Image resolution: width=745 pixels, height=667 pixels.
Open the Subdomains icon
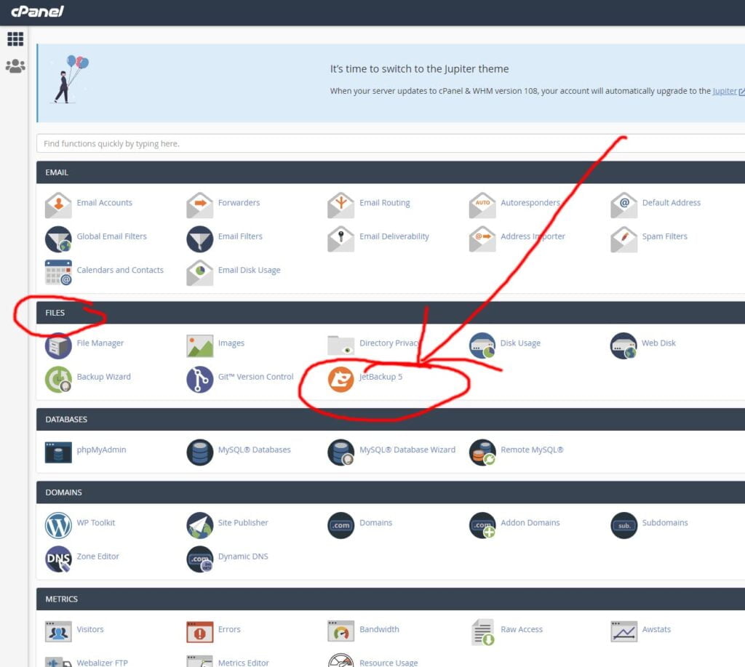click(624, 525)
